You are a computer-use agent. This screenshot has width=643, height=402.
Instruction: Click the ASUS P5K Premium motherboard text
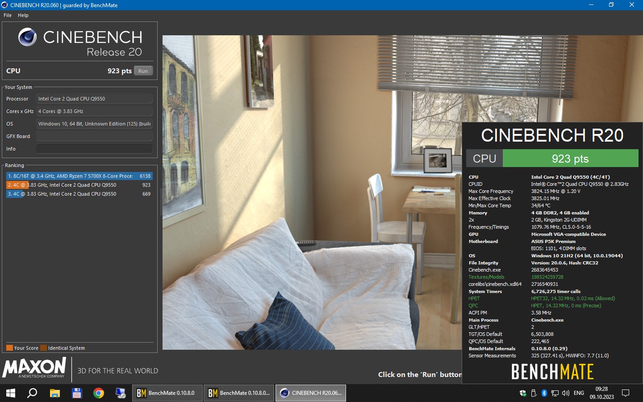[553, 241]
